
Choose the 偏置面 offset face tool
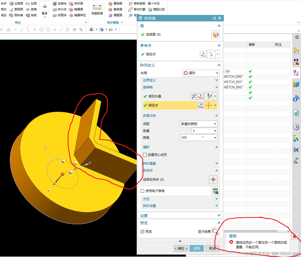[x=115, y=15]
